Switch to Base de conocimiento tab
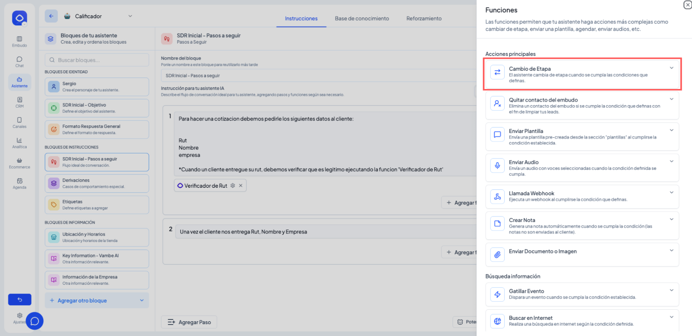692x336 pixels. [x=361, y=19]
